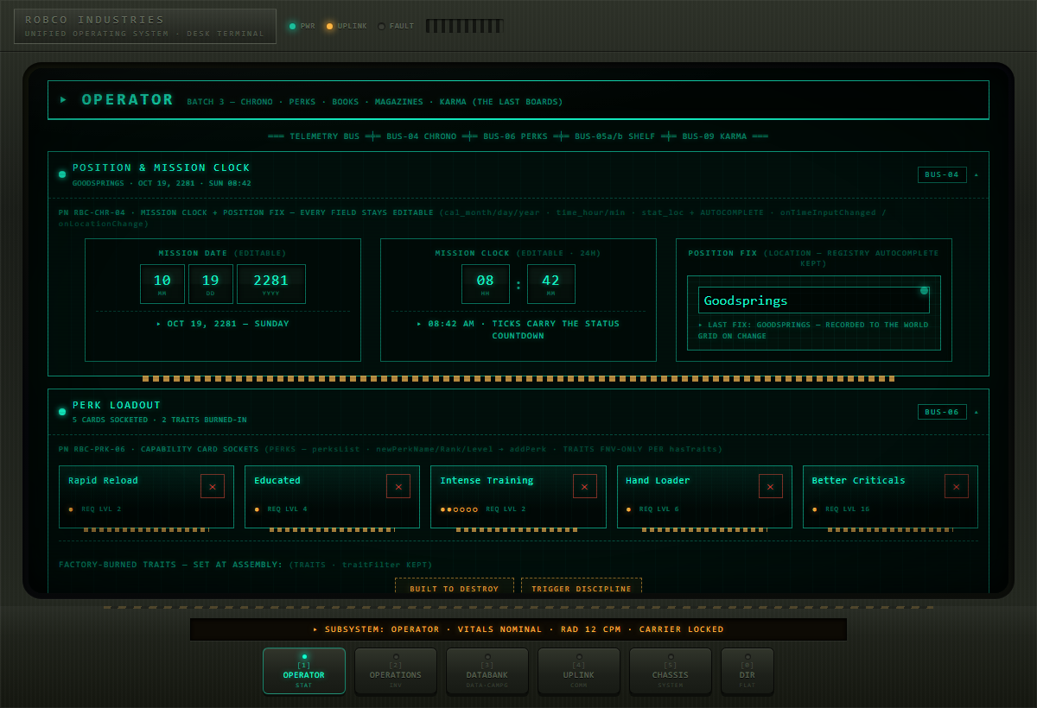Image resolution: width=1037 pixels, height=708 pixels.
Task: Open the Databank tab
Action: click(x=487, y=671)
